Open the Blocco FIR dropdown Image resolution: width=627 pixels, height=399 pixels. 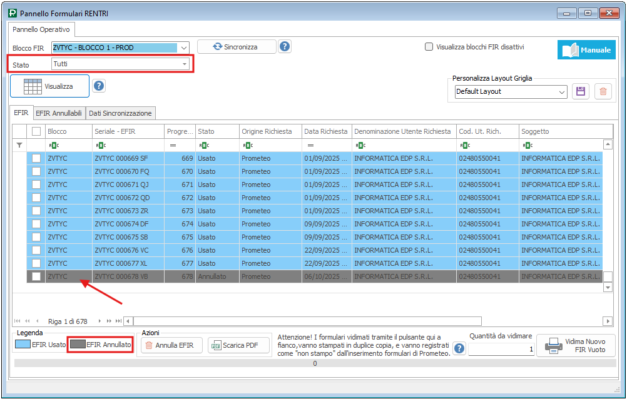(x=183, y=48)
